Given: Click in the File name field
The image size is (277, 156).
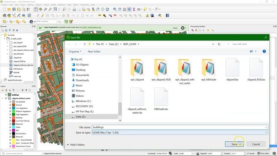Looking at the screenshot, I should click(x=180, y=127).
